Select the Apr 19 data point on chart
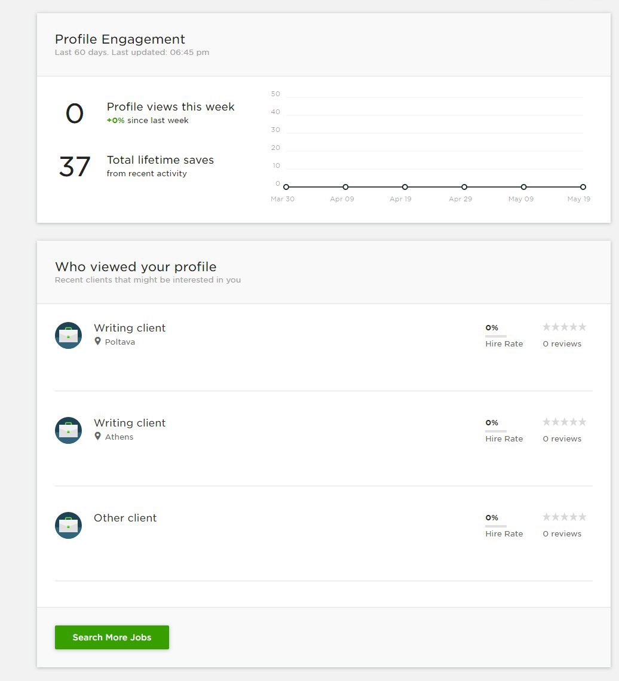This screenshot has height=681, width=619. point(405,187)
